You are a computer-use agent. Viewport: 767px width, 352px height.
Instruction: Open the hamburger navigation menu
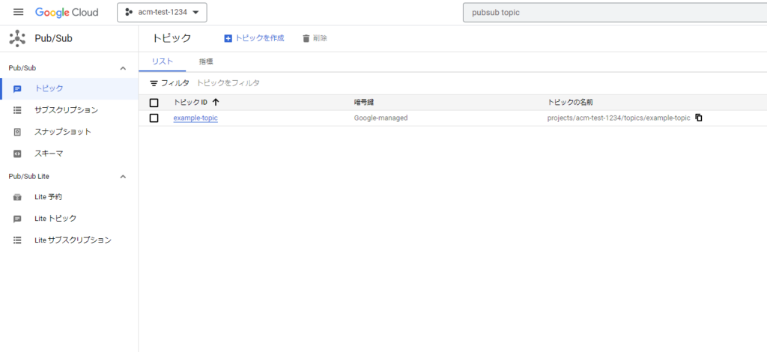tap(19, 12)
